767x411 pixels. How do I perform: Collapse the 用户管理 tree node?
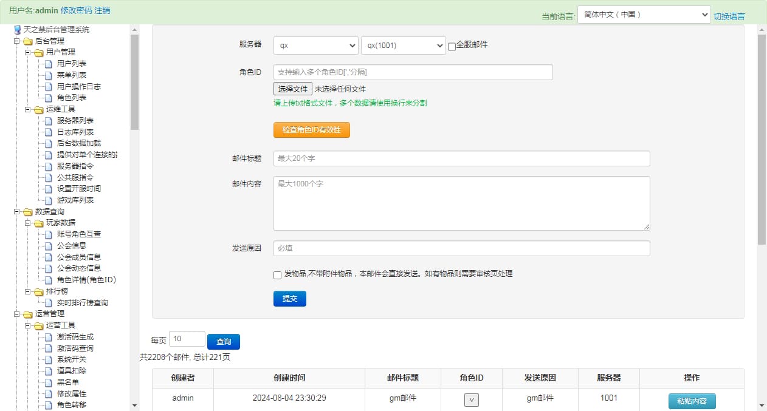[27, 53]
